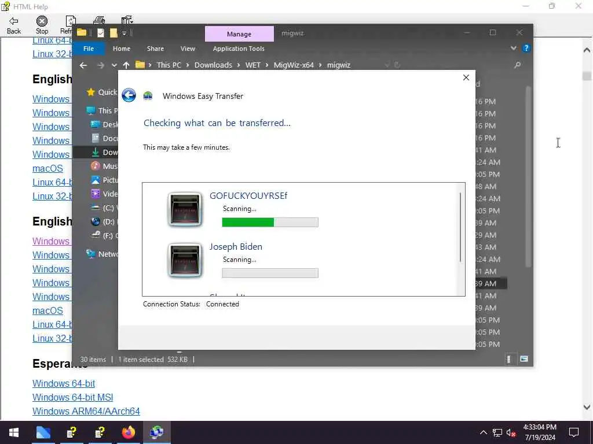
Task: Click the taskbar clock showing 4:33:04 PM
Action: pos(540,427)
